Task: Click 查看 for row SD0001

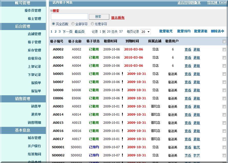Action: click(x=188, y=147)
